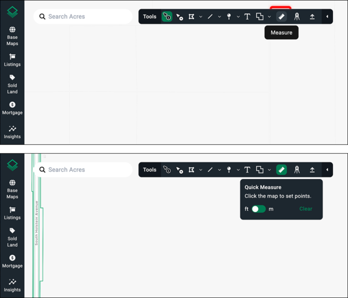Select the parcel info cursor tool in Quick Measure view
Screen dimensions: 348x298
tap(167, 170)
